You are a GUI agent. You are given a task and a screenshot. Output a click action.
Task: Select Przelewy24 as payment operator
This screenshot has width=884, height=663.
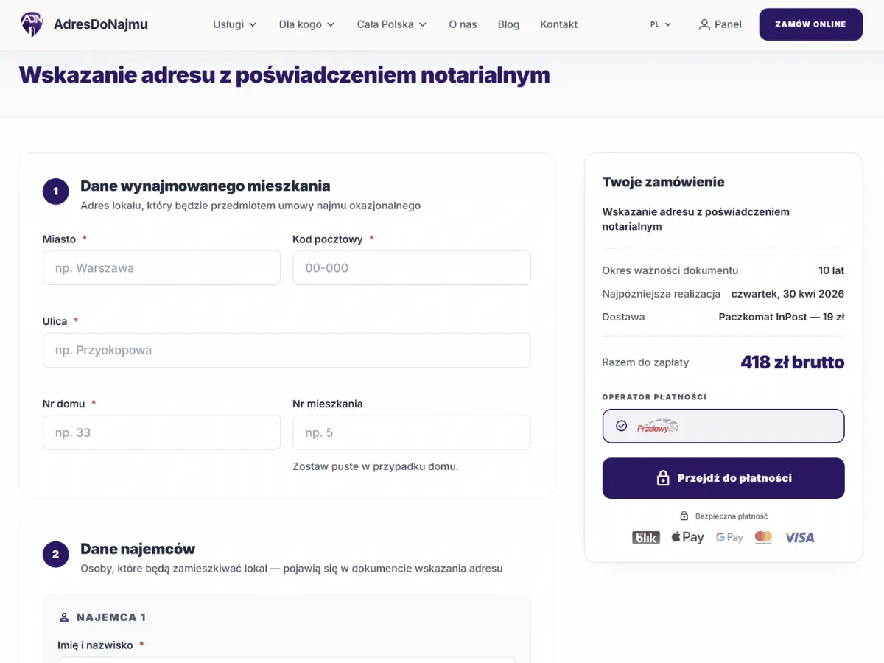tap(723, 426)
